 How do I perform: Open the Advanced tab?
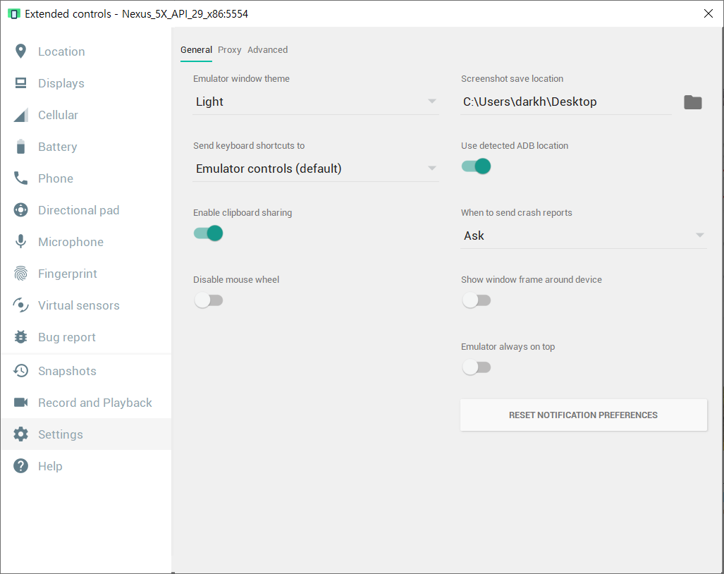click(x=267, y=50)
